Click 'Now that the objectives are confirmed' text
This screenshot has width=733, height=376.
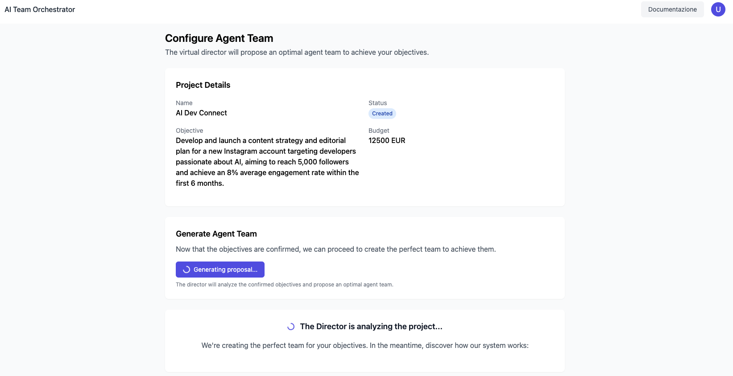click(x=336, y=249)
